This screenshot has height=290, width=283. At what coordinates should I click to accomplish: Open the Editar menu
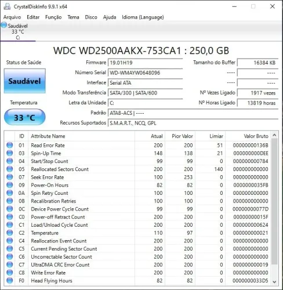(x=33, y=17)
